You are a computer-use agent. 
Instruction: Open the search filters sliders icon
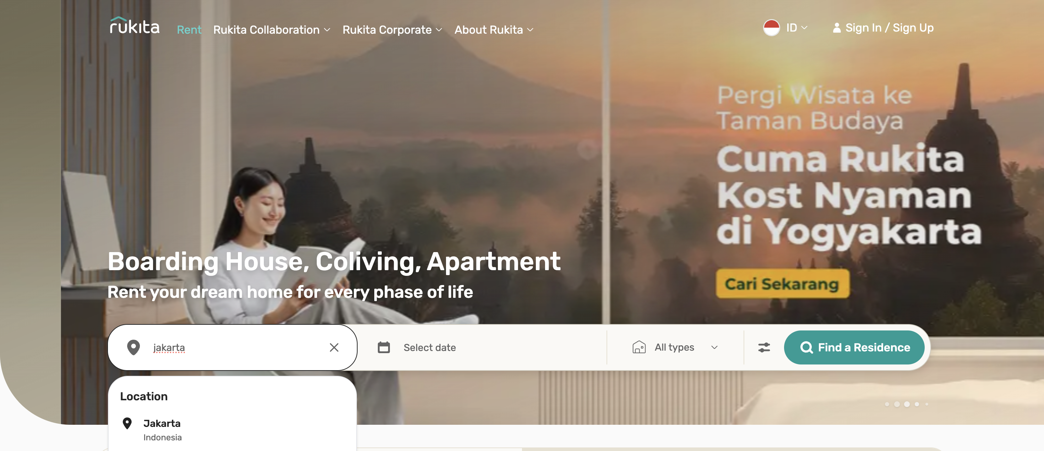click(x=764, y=347)
